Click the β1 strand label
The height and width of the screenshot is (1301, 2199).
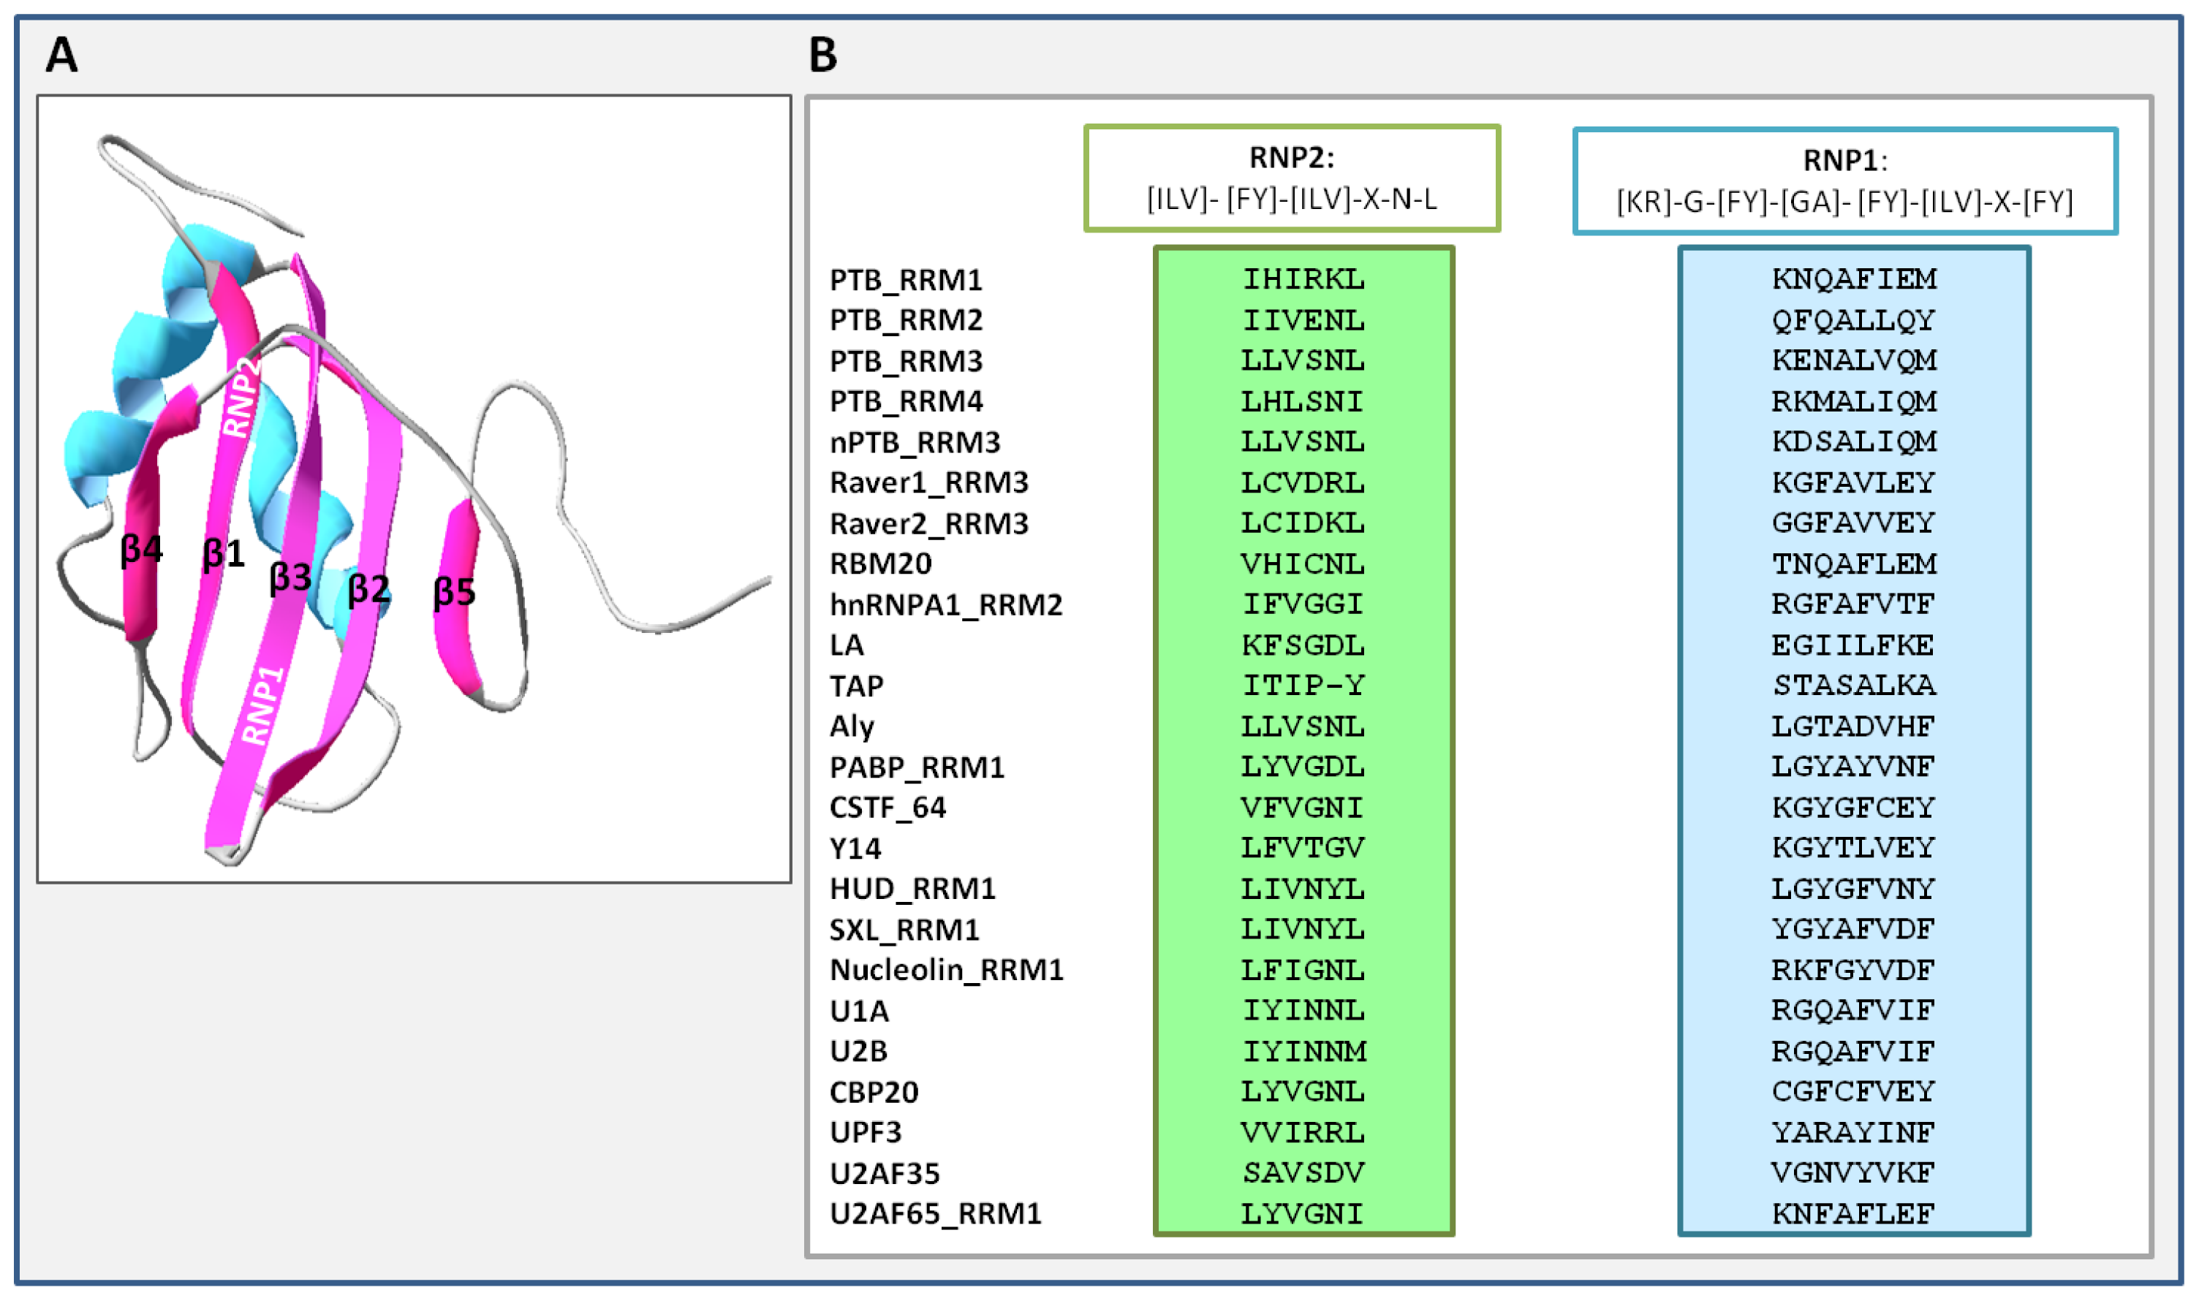224,553
